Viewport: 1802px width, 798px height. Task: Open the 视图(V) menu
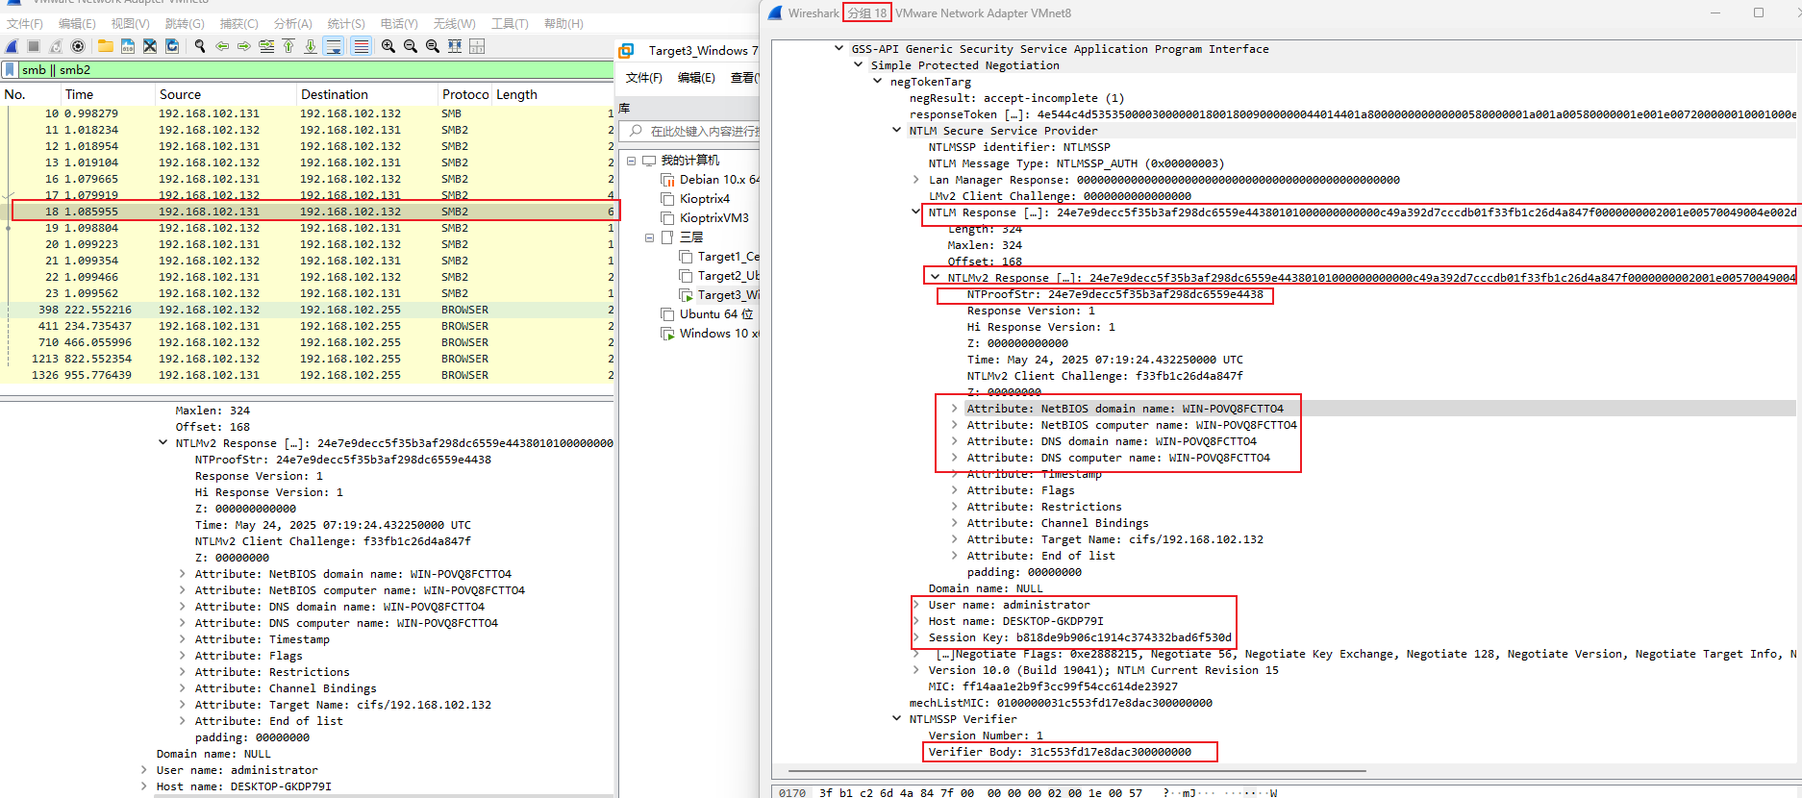pos(130,23)
